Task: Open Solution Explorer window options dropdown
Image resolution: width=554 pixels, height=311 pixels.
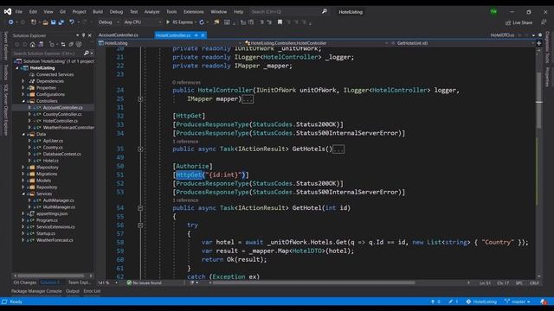Action: tap(77, 35)
